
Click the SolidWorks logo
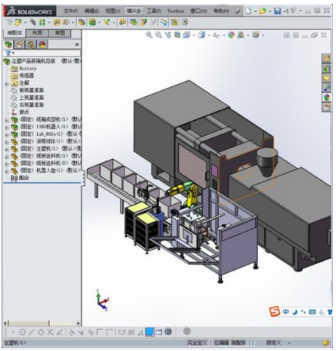click(29, 11)
